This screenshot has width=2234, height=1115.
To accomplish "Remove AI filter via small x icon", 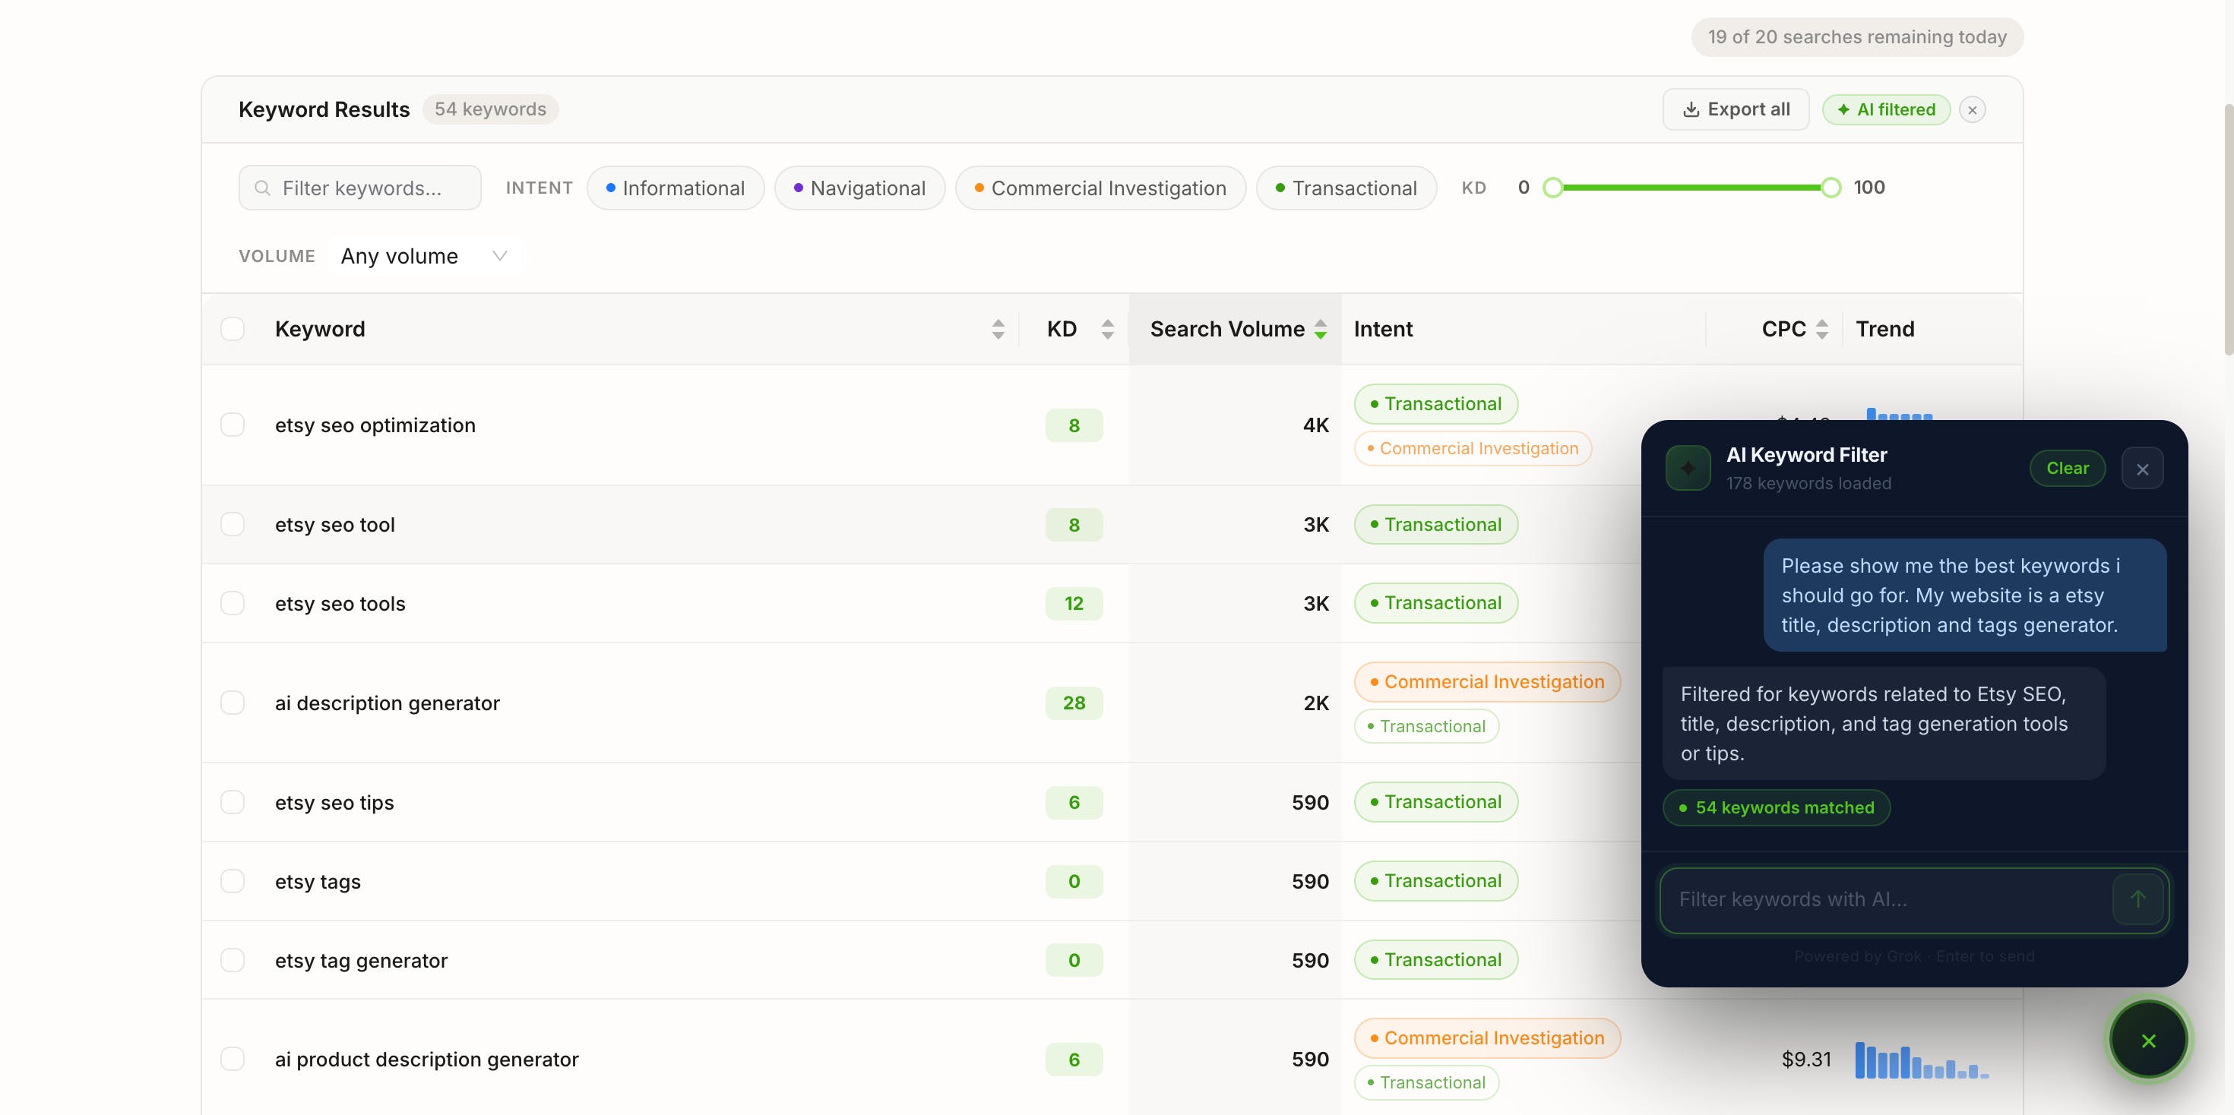I will click(x=1972, y=110).
